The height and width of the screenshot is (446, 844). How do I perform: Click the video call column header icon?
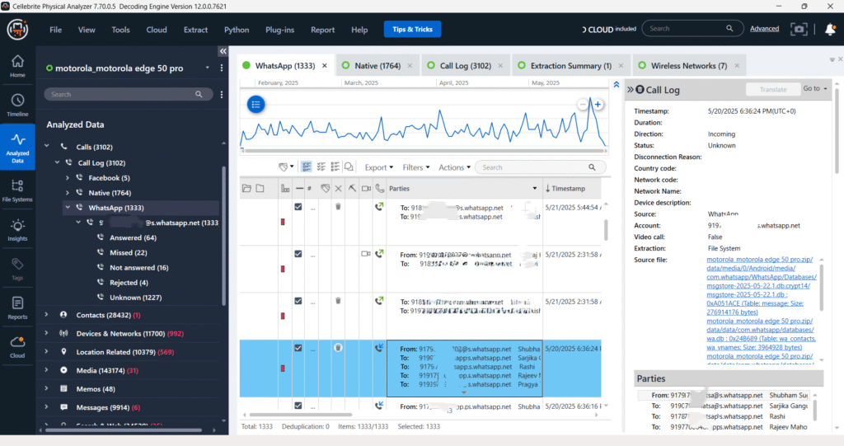[x=366, y=189]
